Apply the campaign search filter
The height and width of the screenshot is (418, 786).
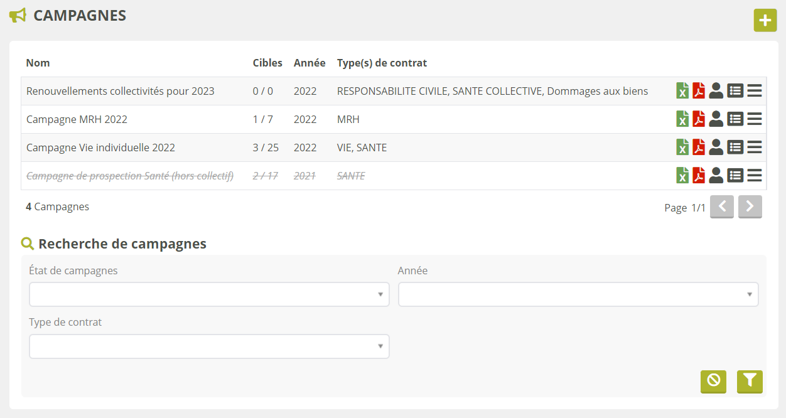click(750, 381)
